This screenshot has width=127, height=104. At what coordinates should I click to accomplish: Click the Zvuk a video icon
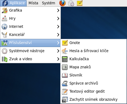pyautogui.click(x=5, y=59)
